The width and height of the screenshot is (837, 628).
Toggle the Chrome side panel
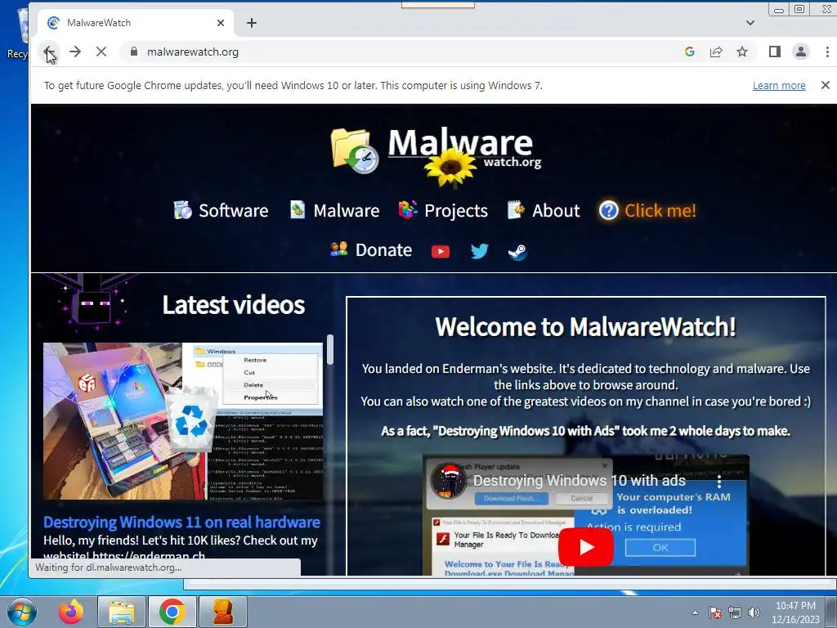[x=775, y=52]
